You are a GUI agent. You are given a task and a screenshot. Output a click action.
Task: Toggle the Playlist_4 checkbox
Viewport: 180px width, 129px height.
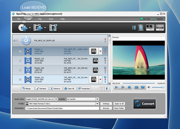[20, 51]
